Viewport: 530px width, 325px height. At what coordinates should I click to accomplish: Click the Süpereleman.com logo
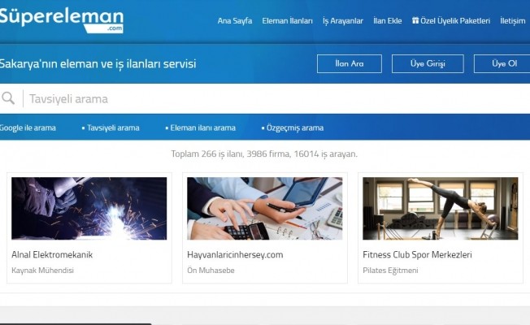click(62, 20)
